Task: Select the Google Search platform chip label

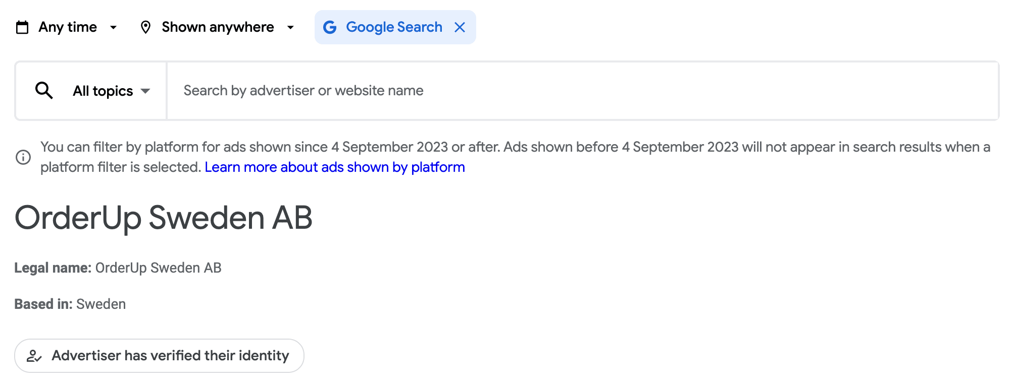Action: [x=394, y=27]
